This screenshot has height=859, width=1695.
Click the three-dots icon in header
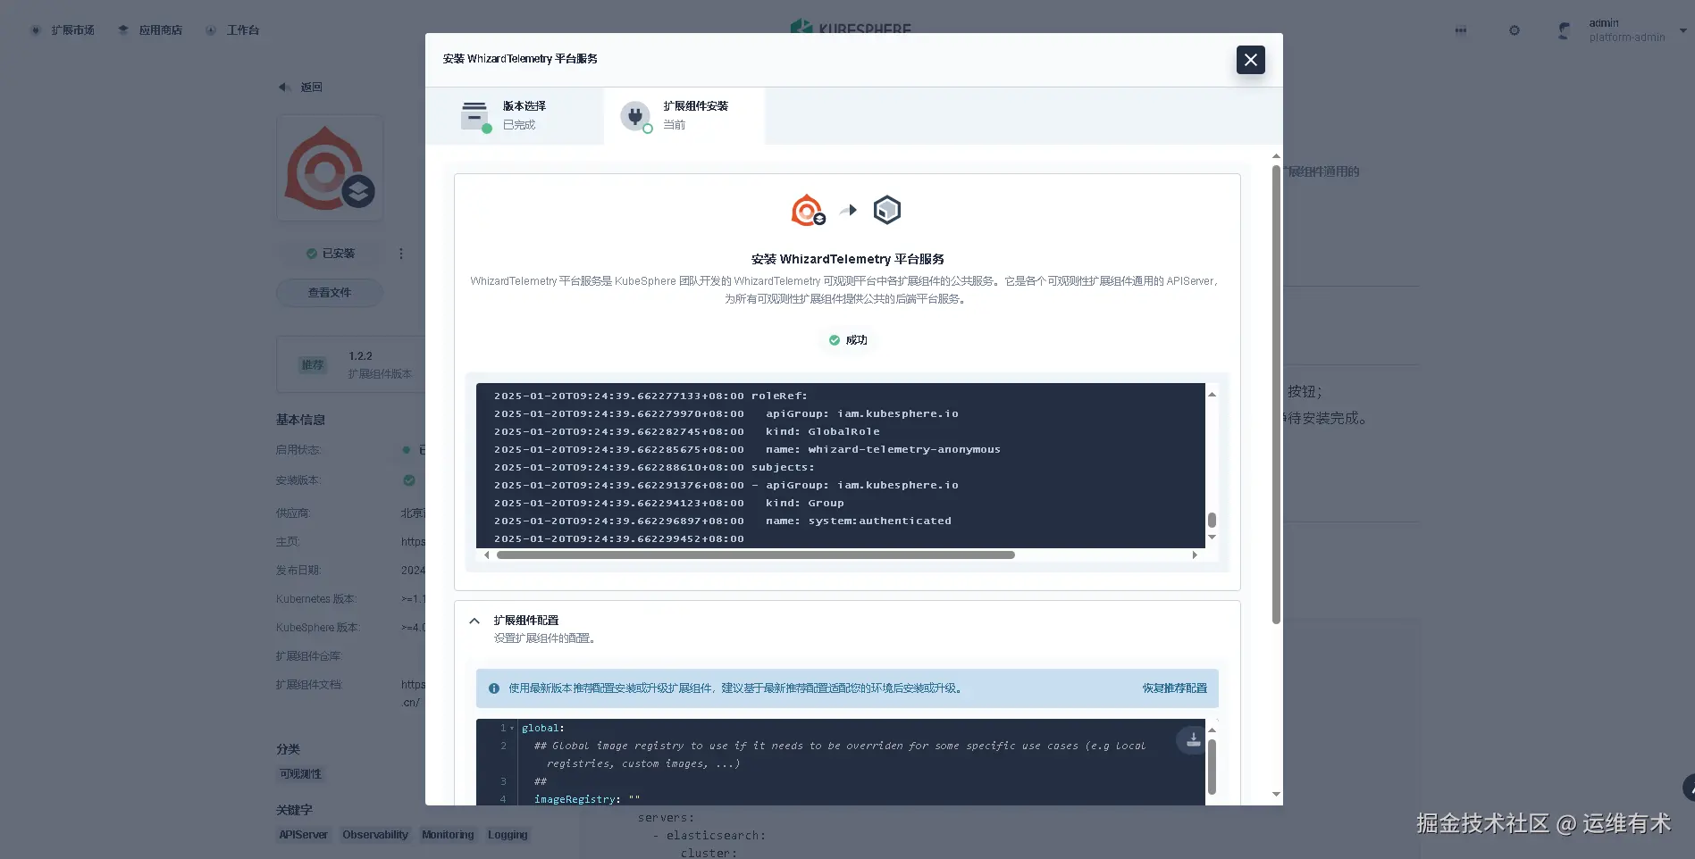(x=1461, y=30)
